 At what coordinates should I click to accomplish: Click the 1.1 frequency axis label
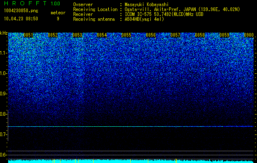coord(3,53)
